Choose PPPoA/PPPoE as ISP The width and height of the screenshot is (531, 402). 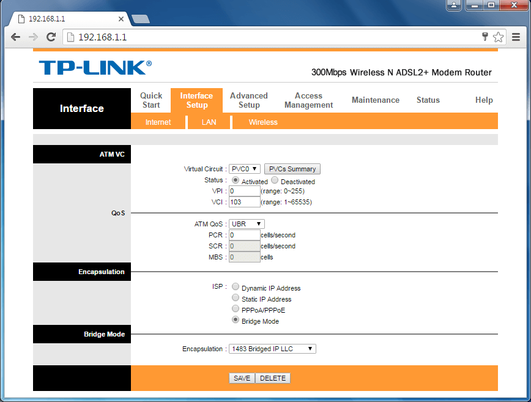(x=236, y=308)
